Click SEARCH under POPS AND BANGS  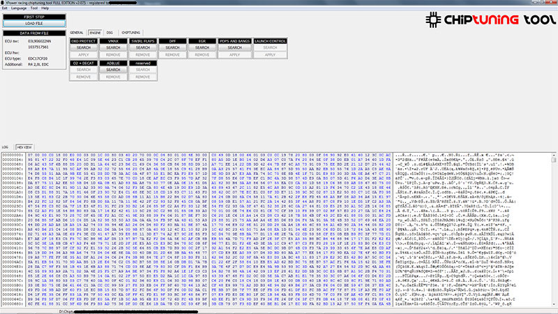(x=234, y=47)
